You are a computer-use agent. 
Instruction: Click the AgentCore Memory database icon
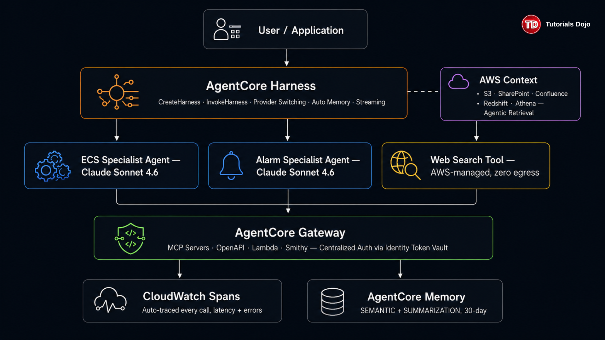coord(332,302)
